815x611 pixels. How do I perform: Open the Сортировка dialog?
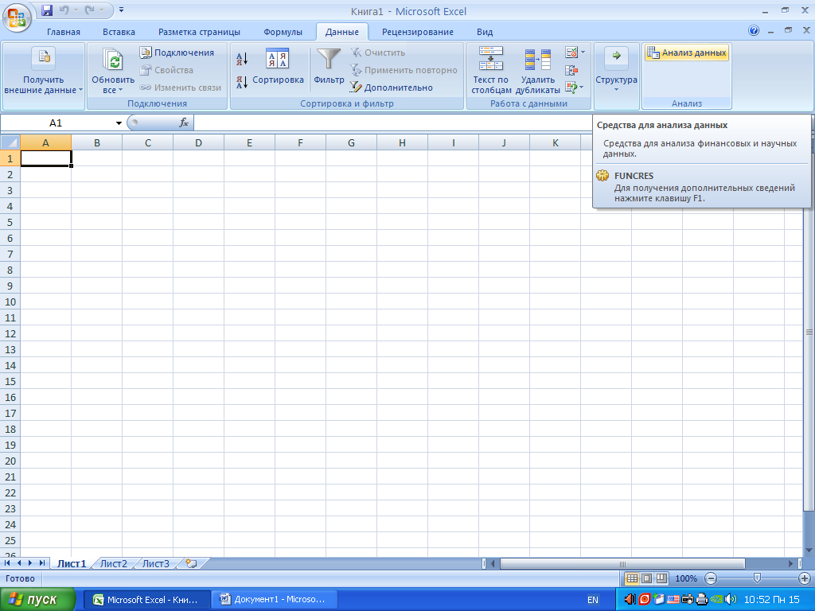278,67
